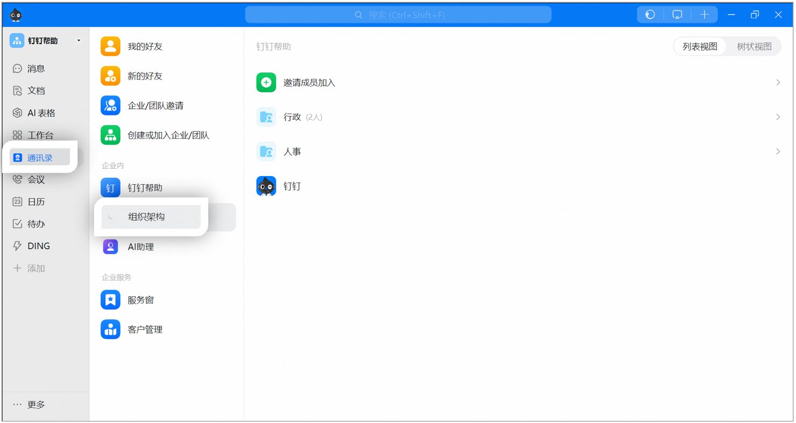Screen dimensions: 796x423
Task: Open the DING lightning icon
Action: (17, 246)
